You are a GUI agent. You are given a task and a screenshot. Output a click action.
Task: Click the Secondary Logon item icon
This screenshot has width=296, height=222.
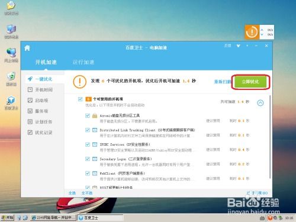pos(95,159)
